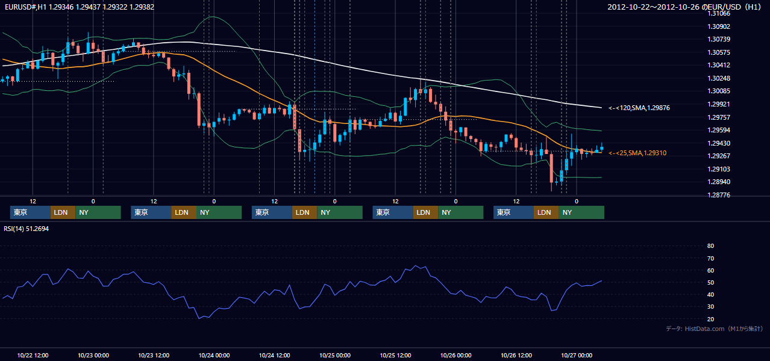The image size is (770, 361).
Task: Click the EURUSD#,H1 chart title text
Action: tap(79, 7)
